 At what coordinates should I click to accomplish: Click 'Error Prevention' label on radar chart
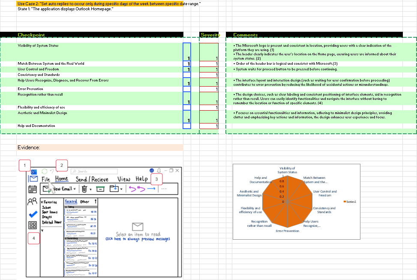click(x=288, y=231)
